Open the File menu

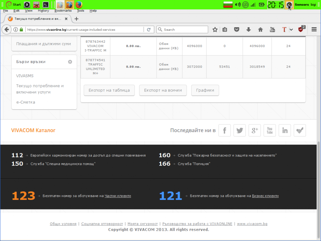pyautogui.click(x=6, y=11)
